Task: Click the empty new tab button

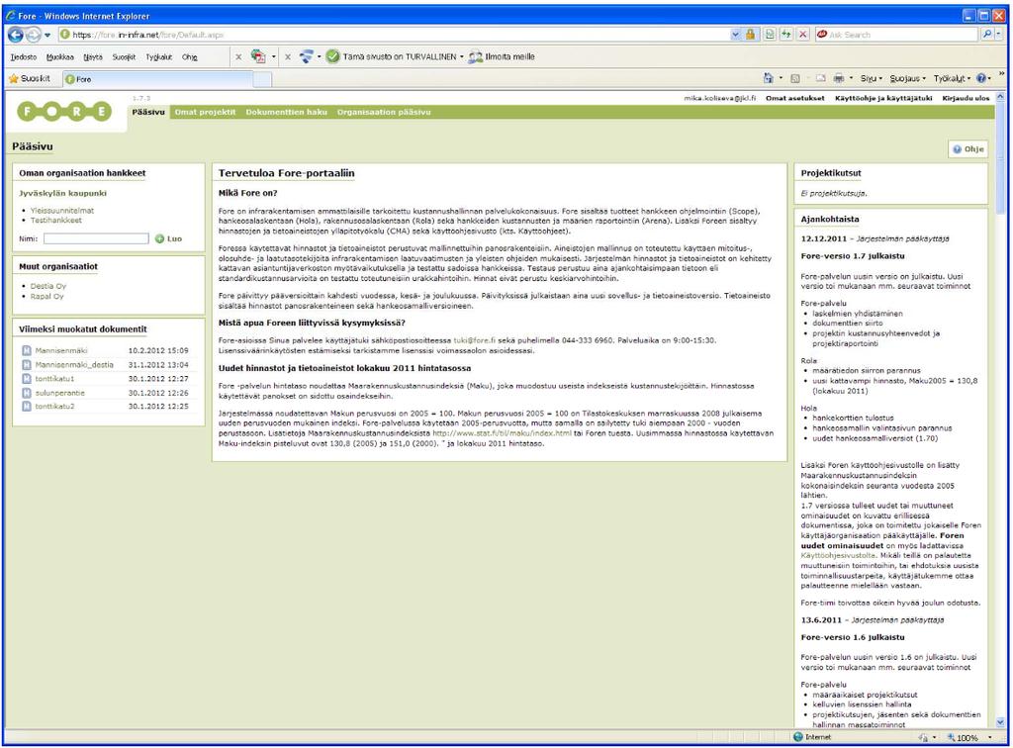Action: [x=262, y=79]
